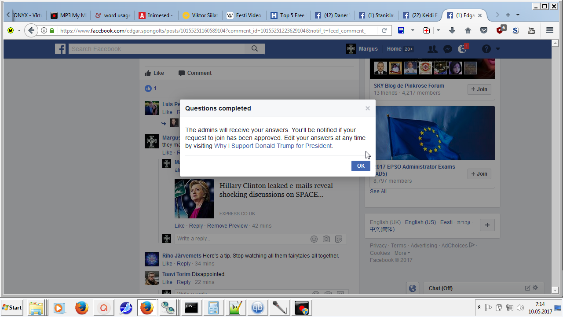Open the Hillary Clinton article thumbnail
563x317 pixels.
[194, 199]
